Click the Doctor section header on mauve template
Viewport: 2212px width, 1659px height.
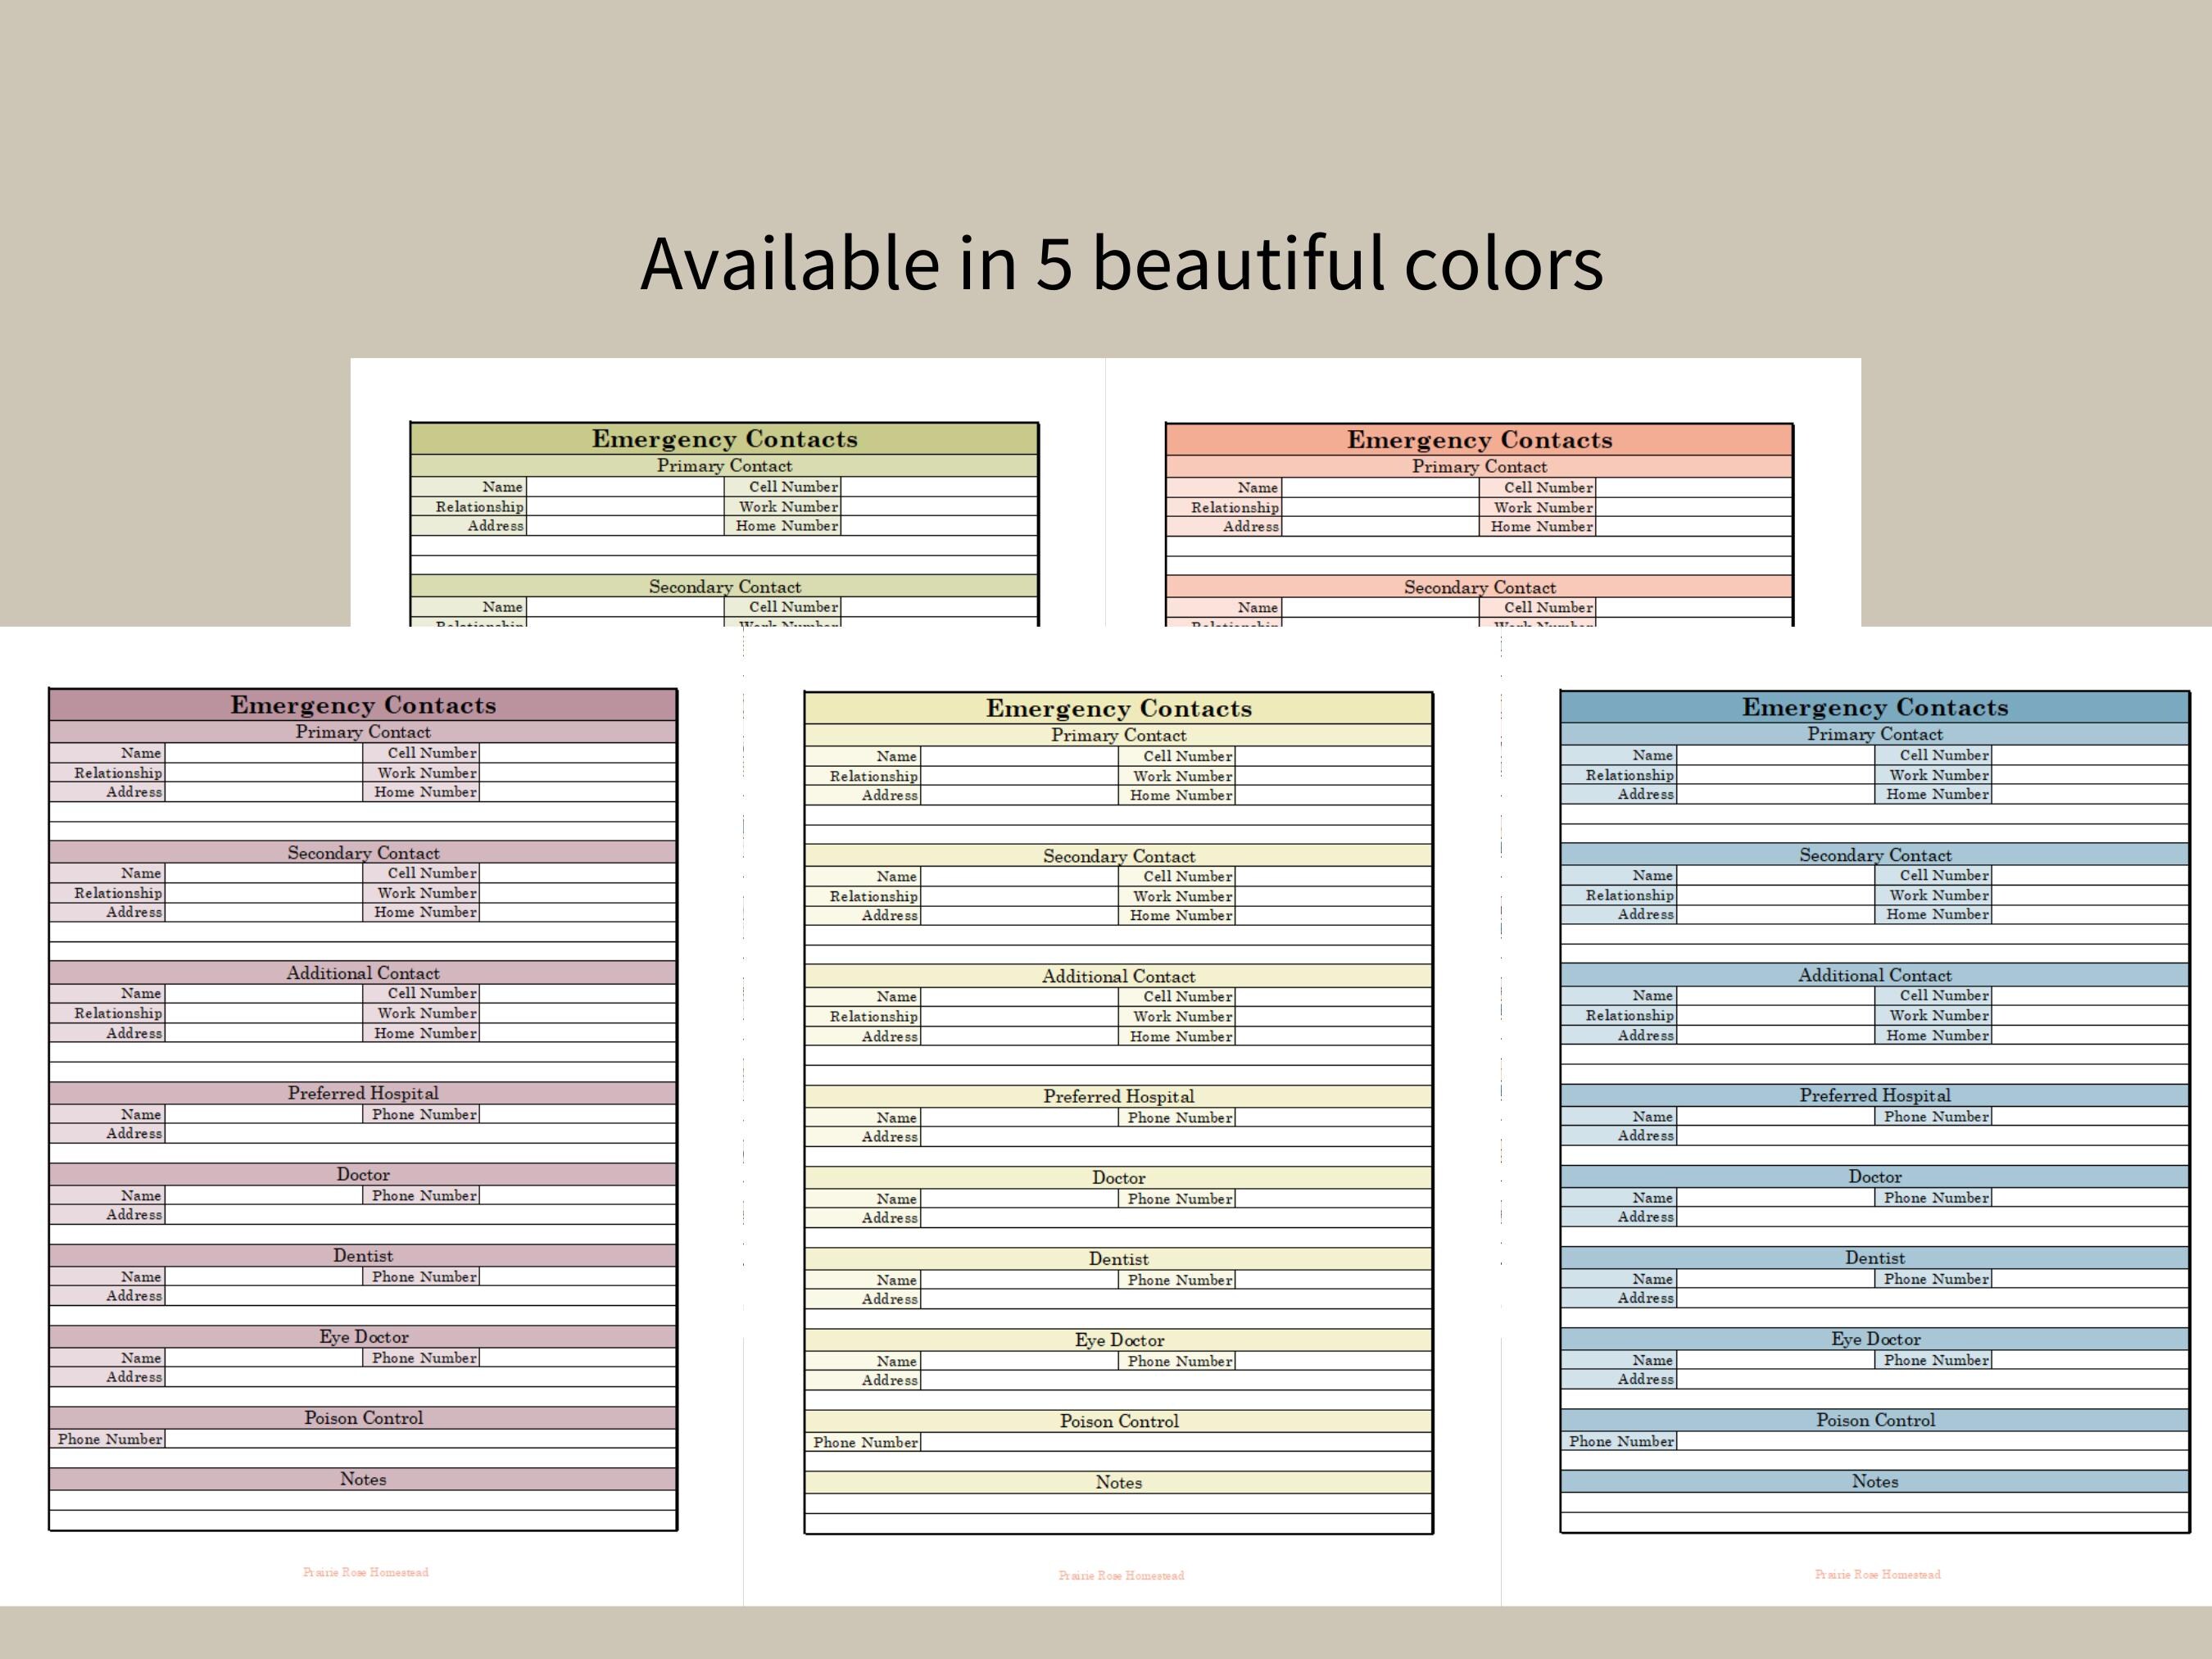pos(363,1175)
